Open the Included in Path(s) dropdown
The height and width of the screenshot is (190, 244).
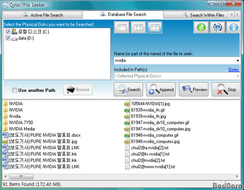[238, 76]
